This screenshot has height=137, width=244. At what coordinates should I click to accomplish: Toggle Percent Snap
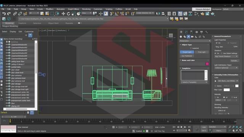[122, 14]
